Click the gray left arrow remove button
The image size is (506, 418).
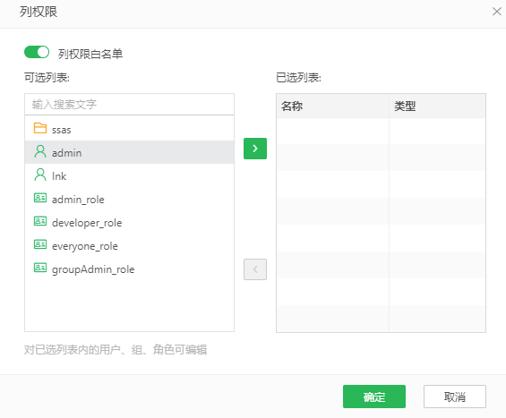(x=255, y=269)
